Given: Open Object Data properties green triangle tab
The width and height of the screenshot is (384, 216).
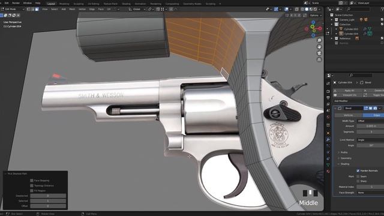Looking at the screenshot, I should (x=328, y=165).
